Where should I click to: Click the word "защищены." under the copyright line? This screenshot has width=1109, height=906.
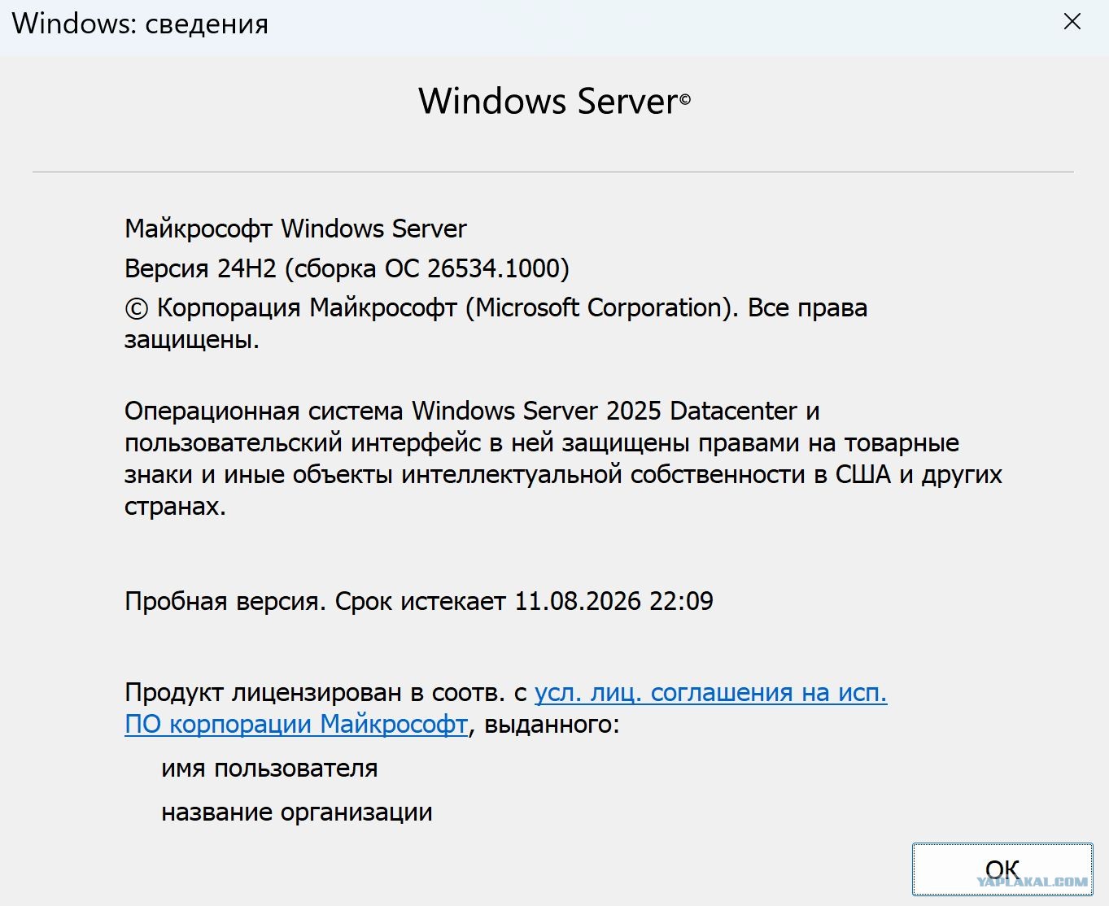[x=192, y=340]
